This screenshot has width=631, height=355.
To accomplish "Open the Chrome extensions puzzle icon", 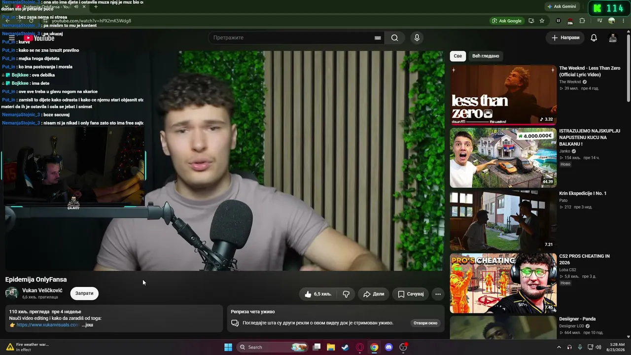I will (582, 21).
